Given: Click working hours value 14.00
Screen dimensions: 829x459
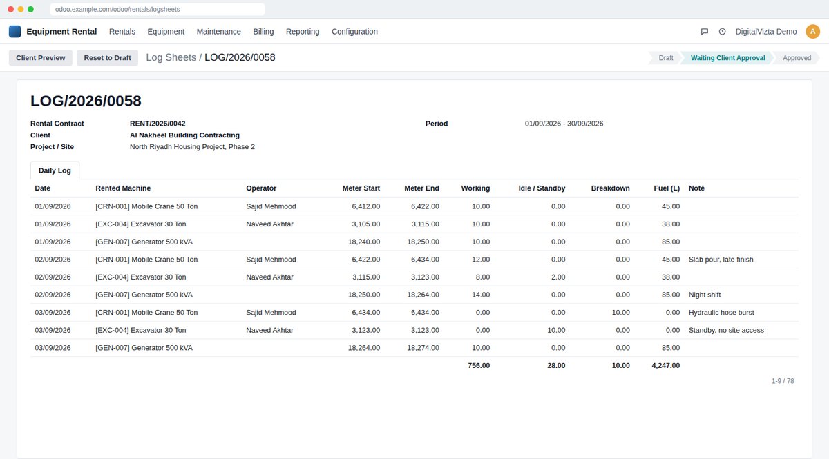Looking at the screenshot, I should 481,295.
